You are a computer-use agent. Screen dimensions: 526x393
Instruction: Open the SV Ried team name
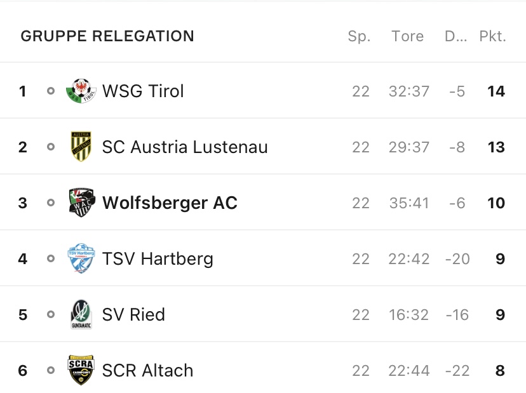click(x=133, y=314)
